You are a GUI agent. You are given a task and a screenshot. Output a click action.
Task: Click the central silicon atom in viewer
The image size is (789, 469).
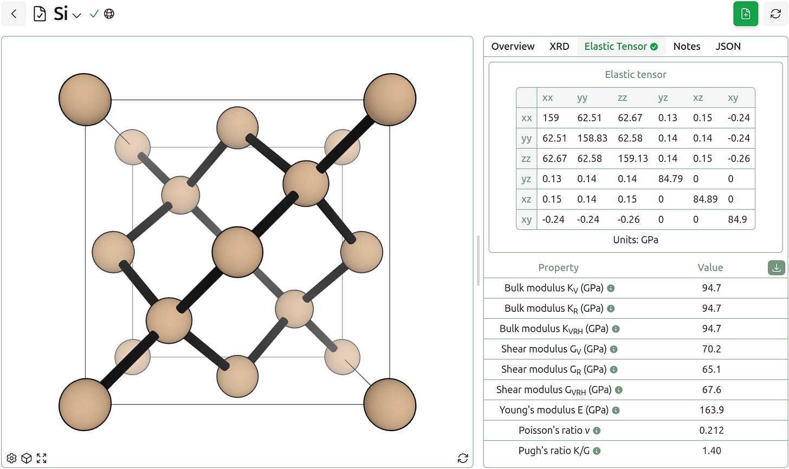[237, 252]
